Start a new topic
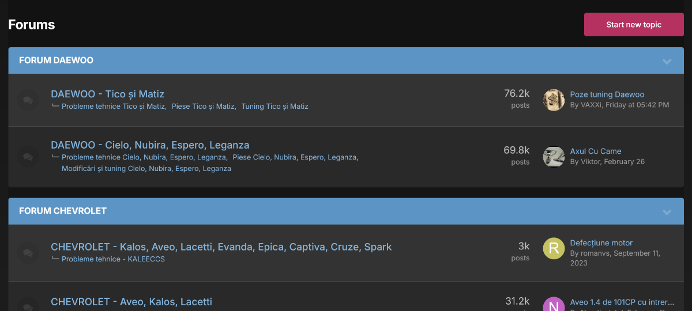 [634, 25]
